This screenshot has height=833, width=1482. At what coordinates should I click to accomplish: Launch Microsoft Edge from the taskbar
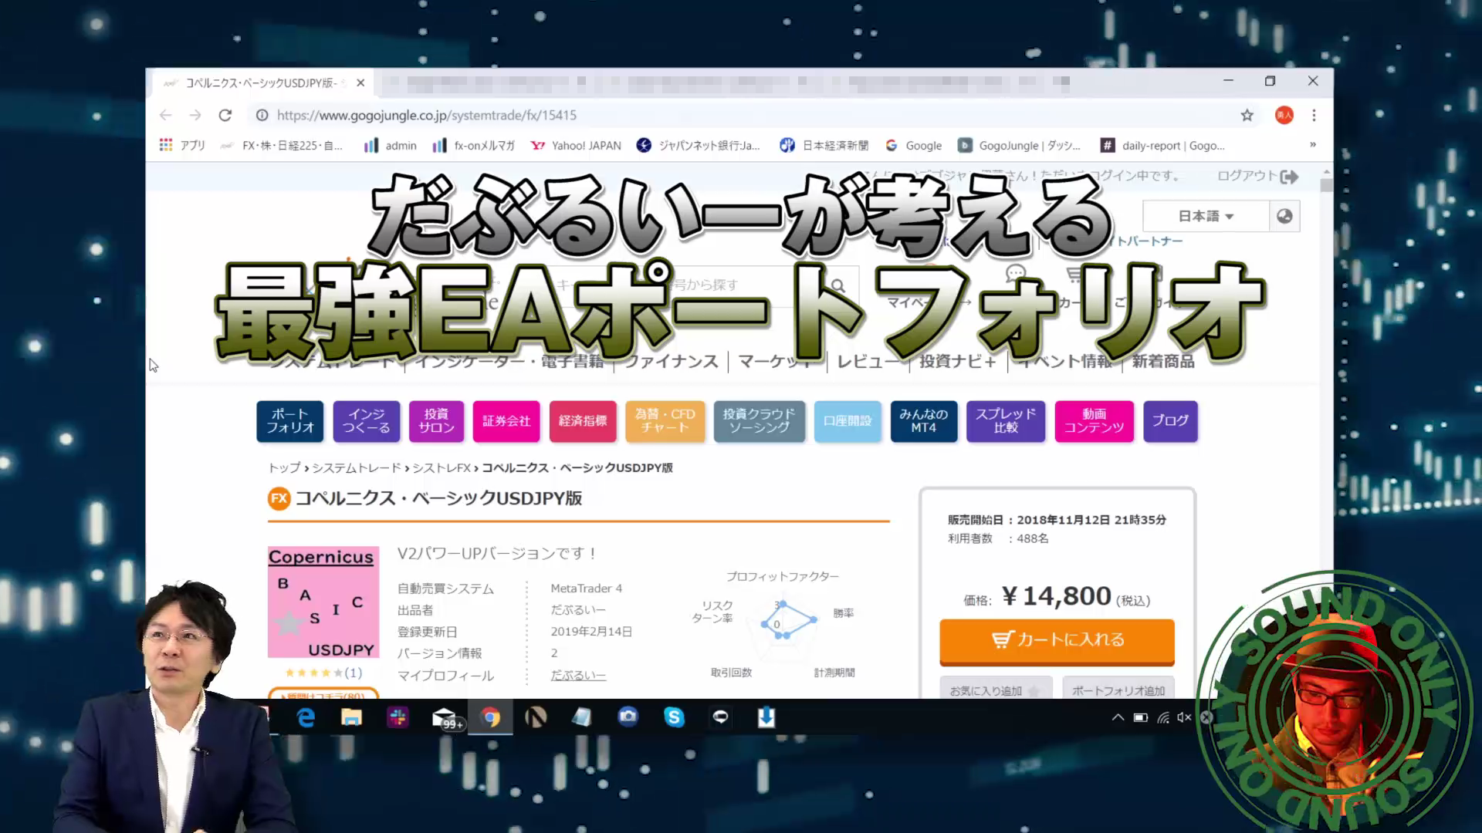click(306, 717)
